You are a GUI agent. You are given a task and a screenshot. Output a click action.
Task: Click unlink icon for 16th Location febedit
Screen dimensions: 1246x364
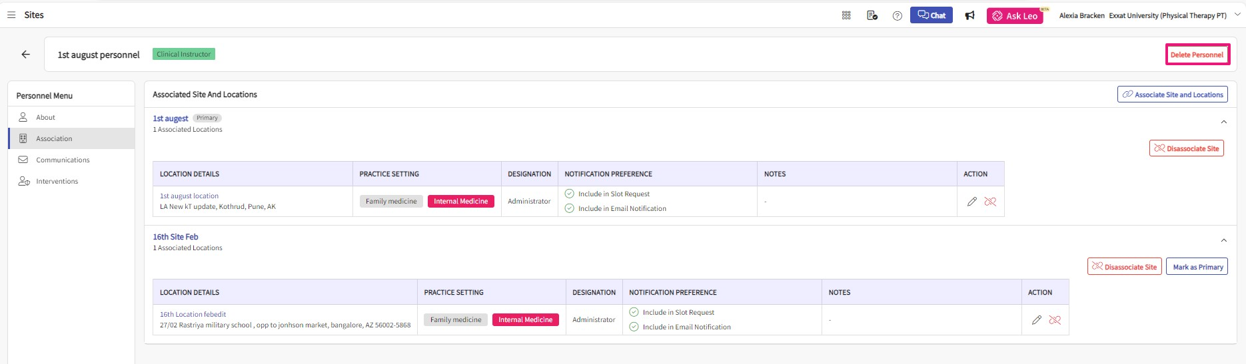tap(1055, 320)
